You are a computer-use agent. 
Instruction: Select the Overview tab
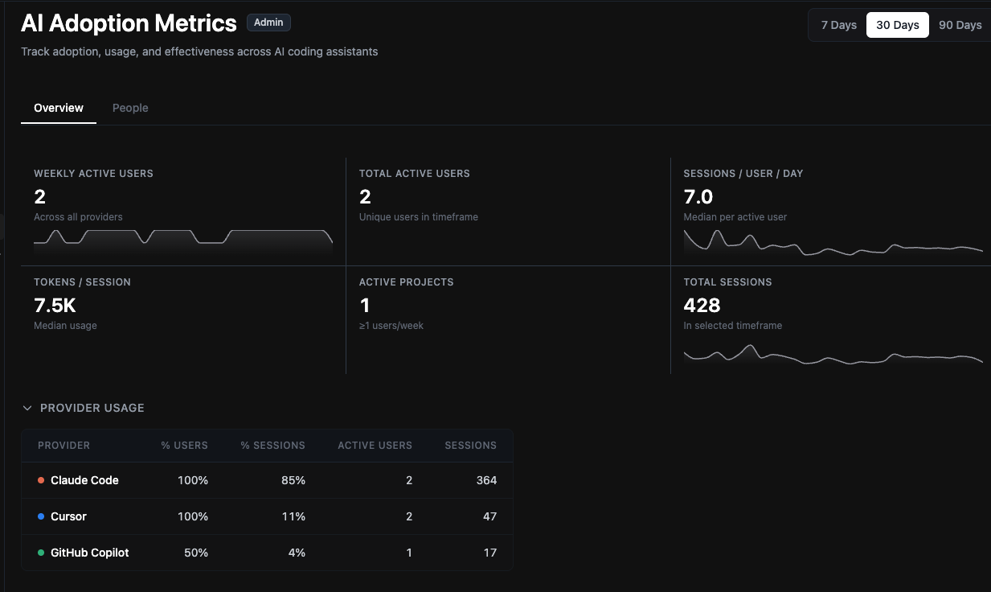pyautogui.click(x=58, y=108)
